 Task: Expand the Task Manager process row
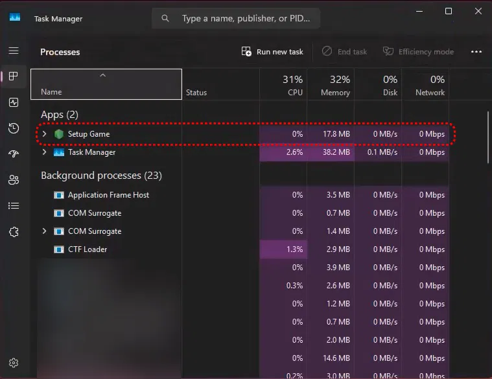[44, 152]
